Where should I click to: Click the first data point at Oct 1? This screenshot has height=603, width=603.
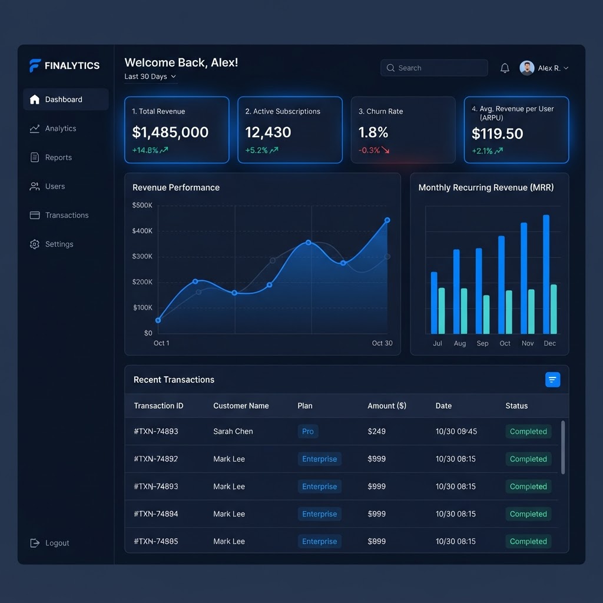pyautogui.click(x=158, y=320)
